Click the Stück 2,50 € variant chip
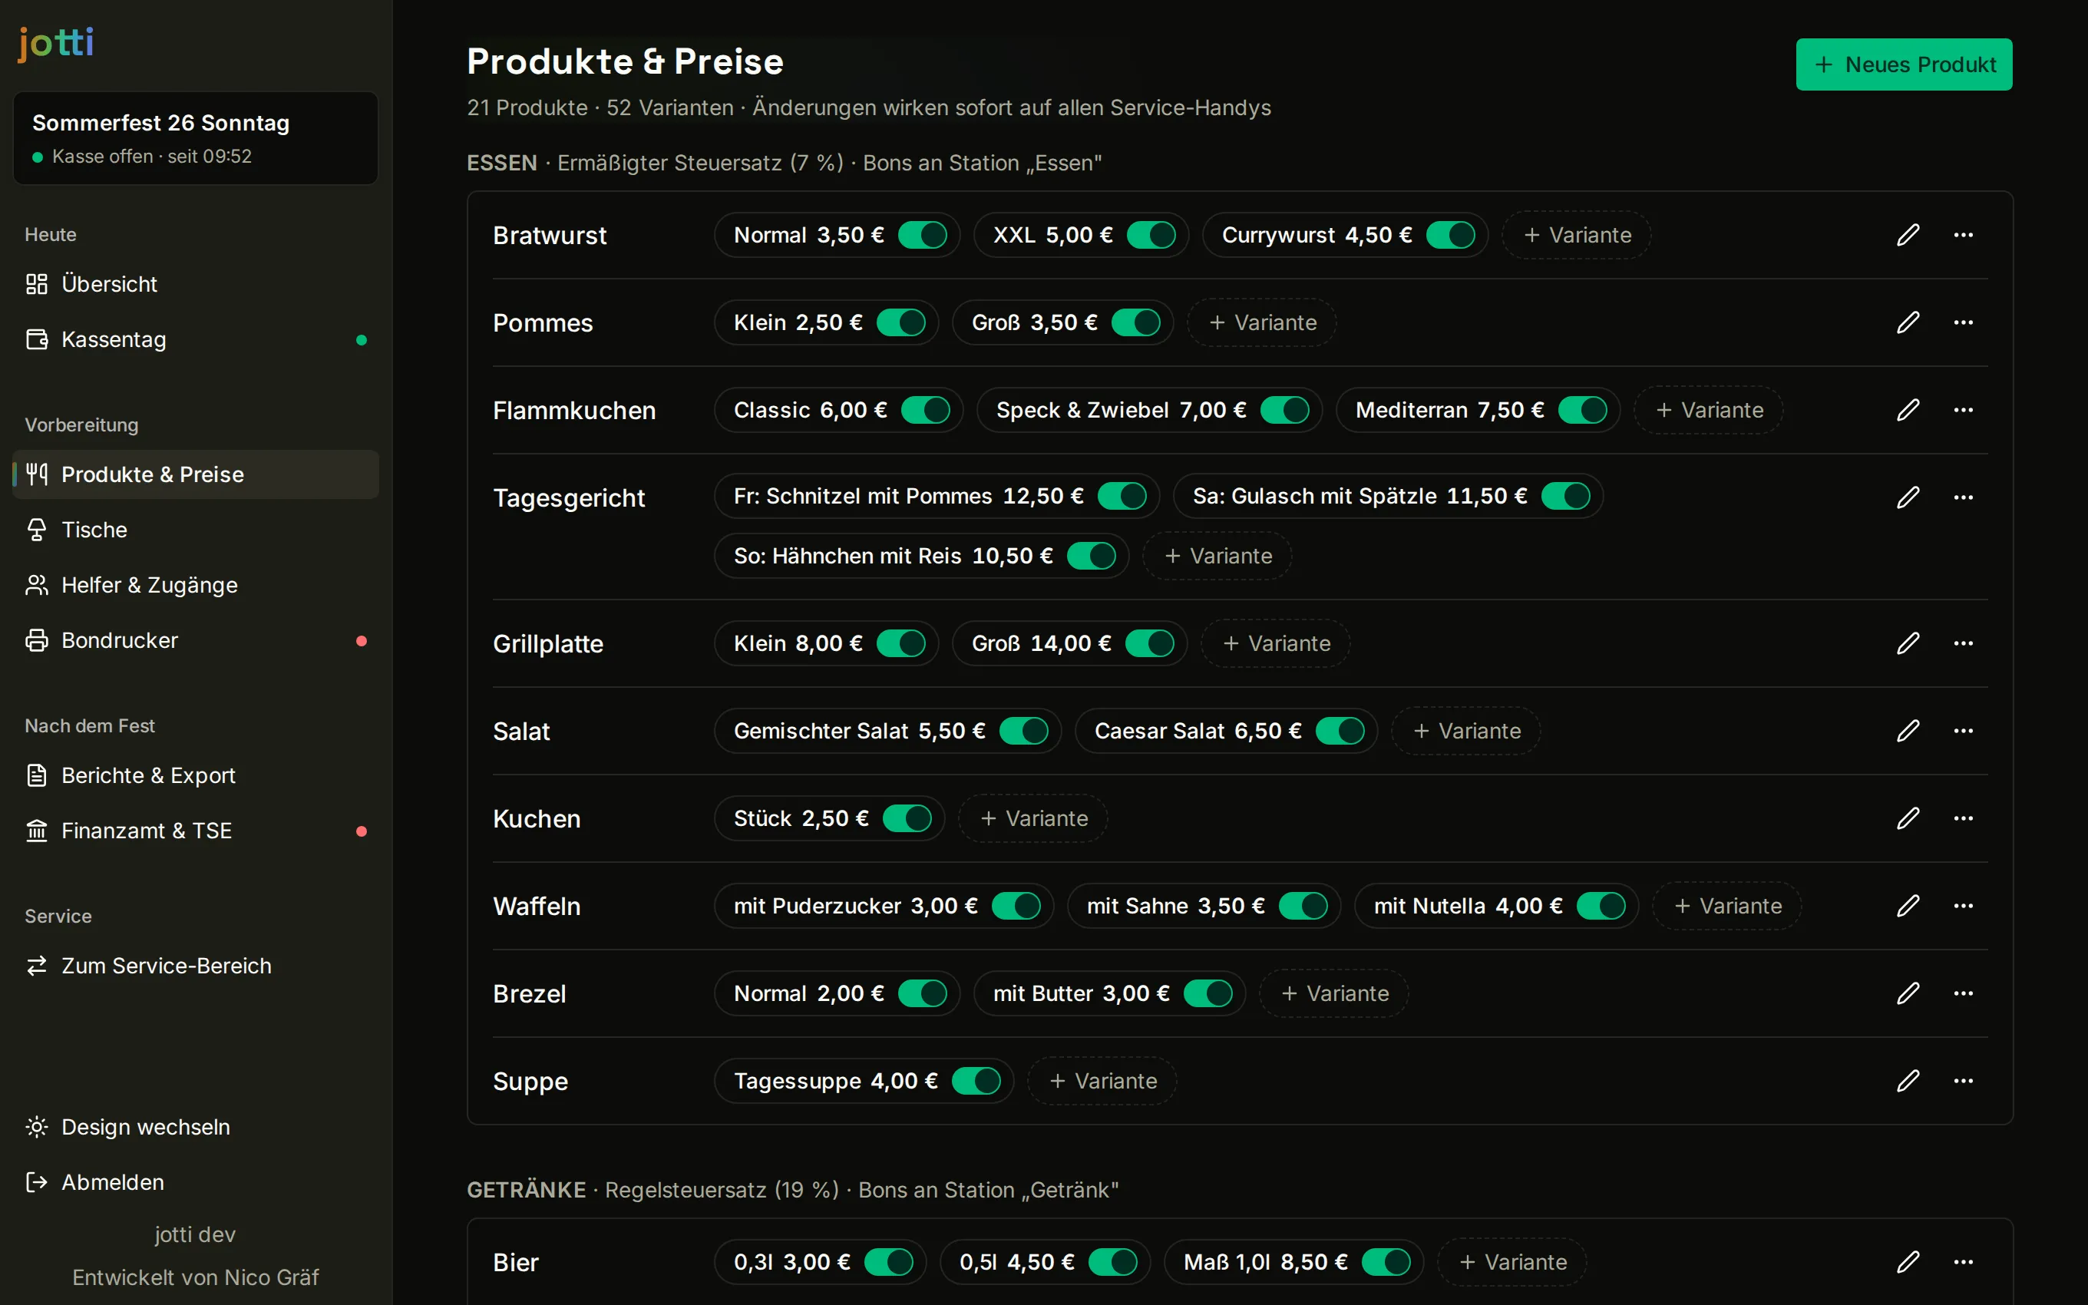The image size is (2088, 1305). (x=828, y=818)
